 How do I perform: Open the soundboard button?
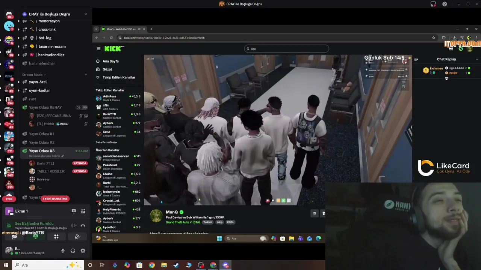click(77, 237)
